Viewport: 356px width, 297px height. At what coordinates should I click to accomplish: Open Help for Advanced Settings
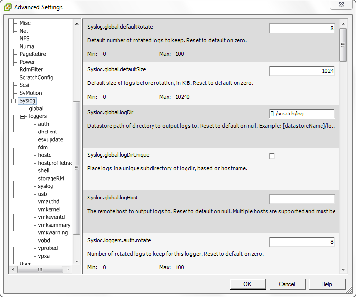pos(327,284)
